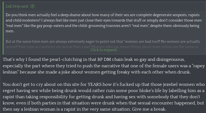The width and height of the screenshot is (206, 113).
Task: Click the faded paragraph starting "But at the same time"
Action: 103,44
